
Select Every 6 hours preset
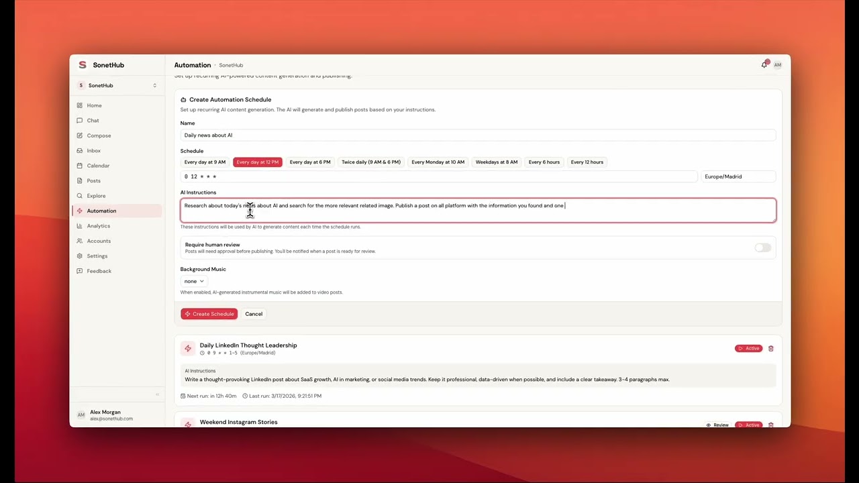544,162
